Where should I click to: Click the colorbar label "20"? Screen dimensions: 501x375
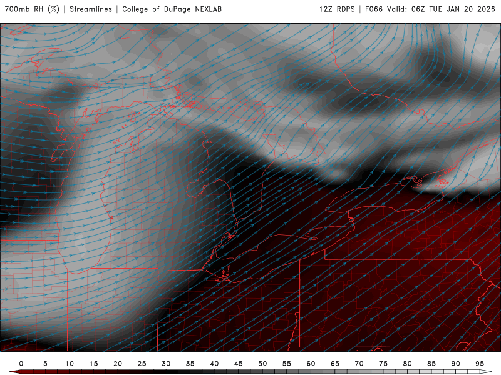pyautogui.click(x=118, y=364)
